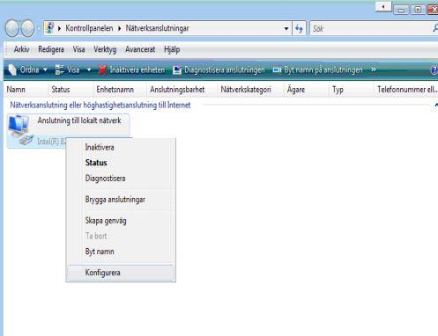Open the Redigera menu

click(x=51, y=49)
